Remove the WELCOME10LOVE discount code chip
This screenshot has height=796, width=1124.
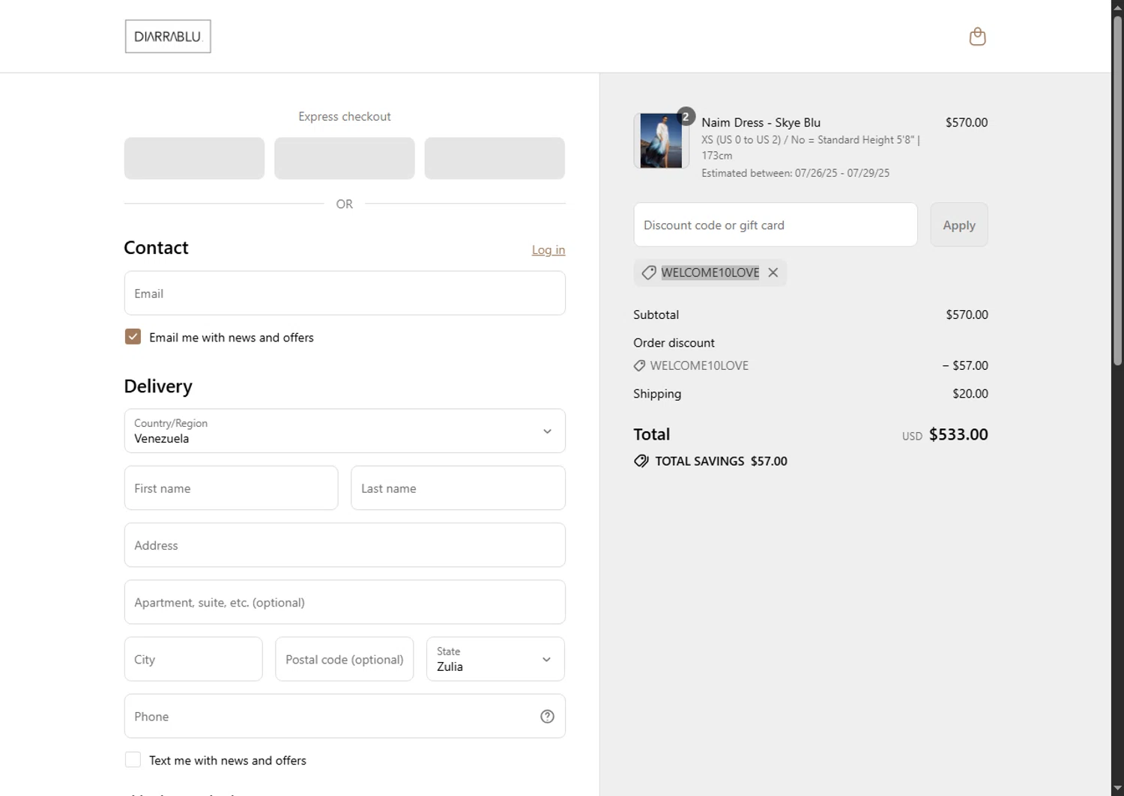[x=773, y=273]
